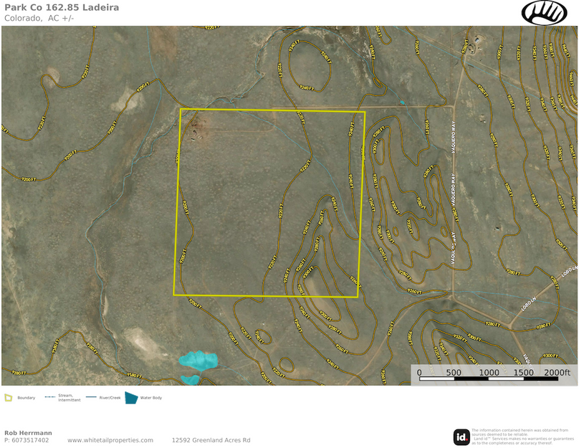Select the Water Body legend icon

130,399
